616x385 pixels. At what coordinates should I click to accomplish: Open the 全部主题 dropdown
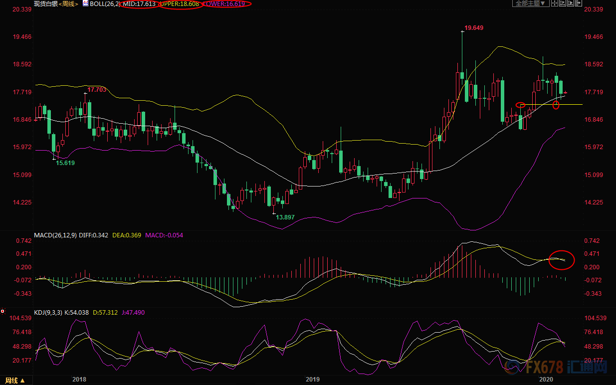[x=531, y=3]
